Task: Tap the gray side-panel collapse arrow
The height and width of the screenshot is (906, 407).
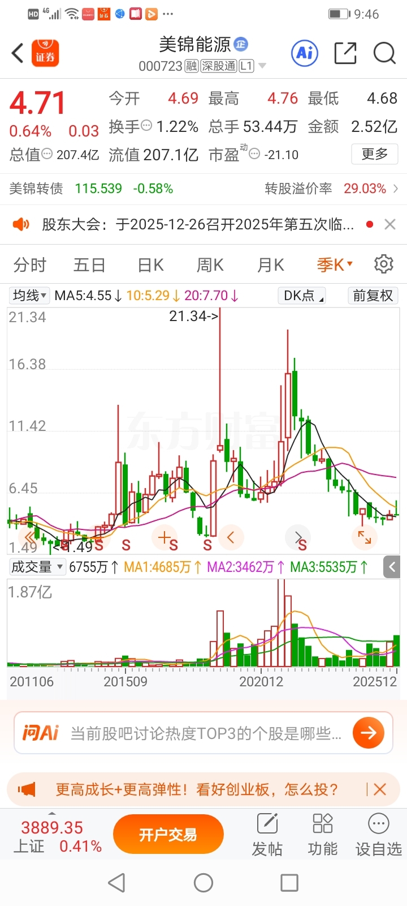Action: (392, 566)
